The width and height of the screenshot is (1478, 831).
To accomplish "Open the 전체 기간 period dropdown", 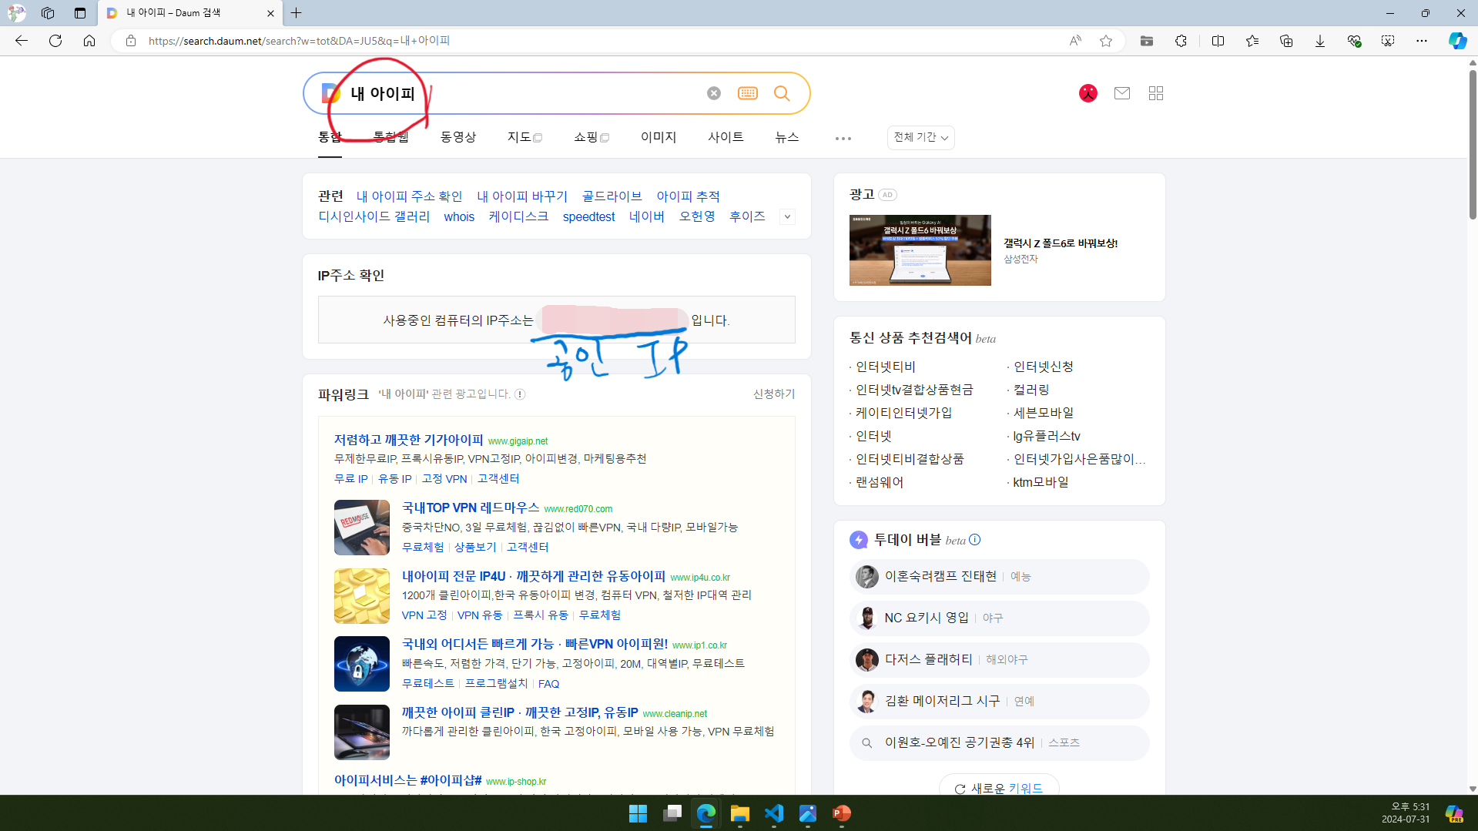I will pyautogui.click(x=920, y=138).
